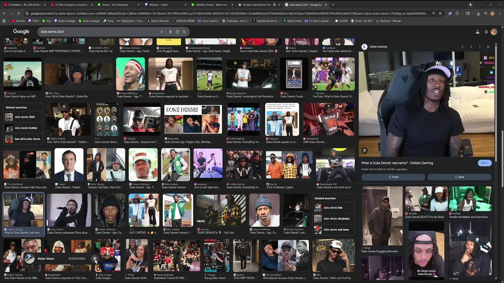Open Search by image camera icon
The width and height of the screenshot is (504, 283).
coord(177,32)
